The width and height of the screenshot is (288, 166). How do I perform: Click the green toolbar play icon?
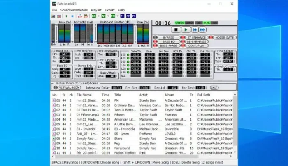(x=66, y=16)
